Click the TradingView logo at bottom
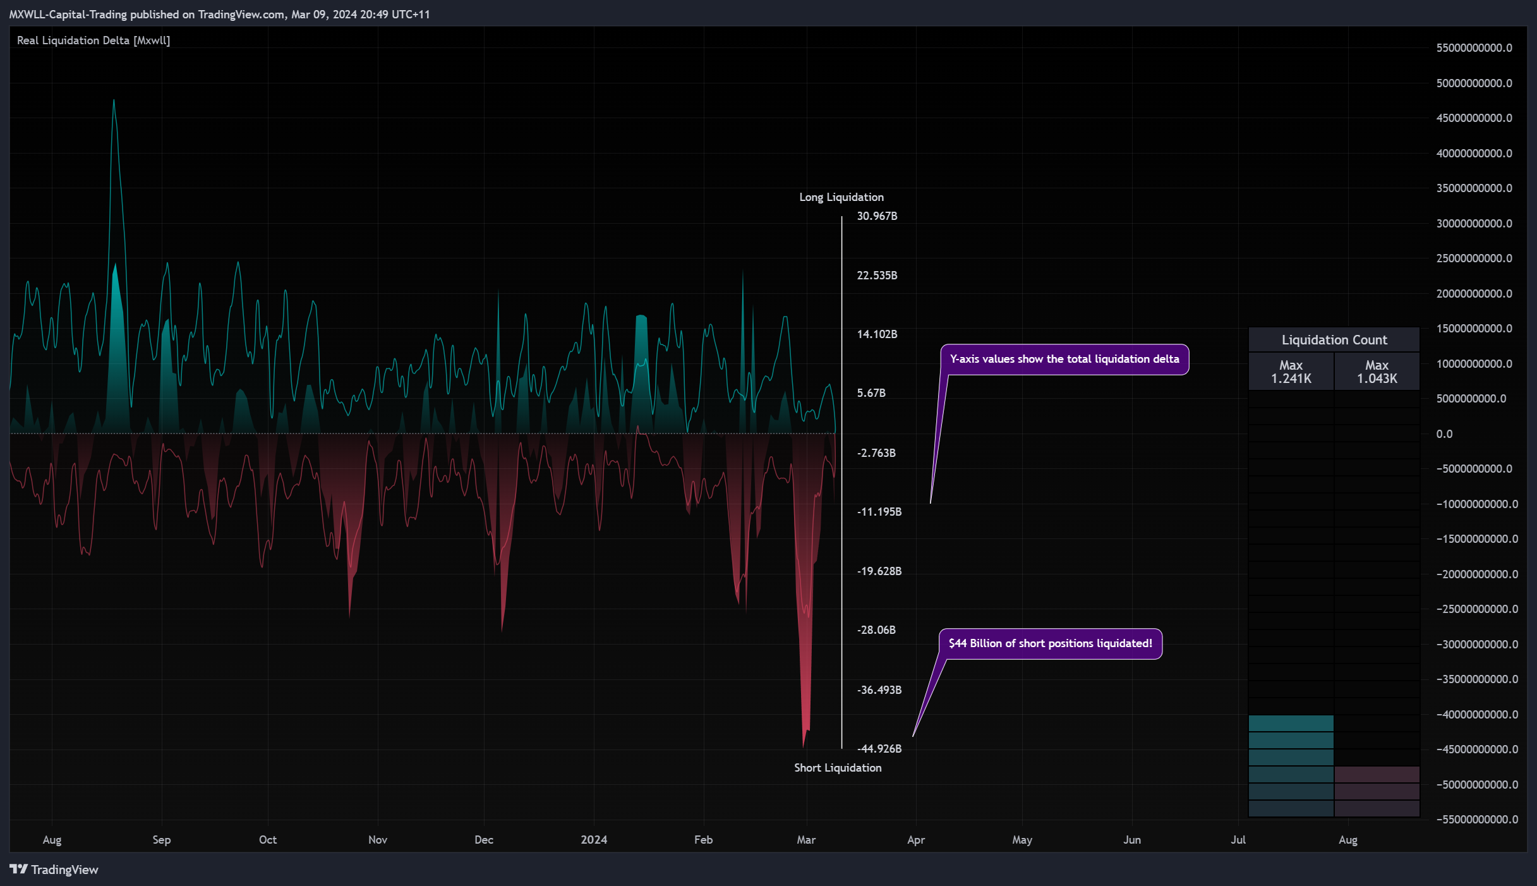This screenshot has width=1537, height=886. (54, 870)
